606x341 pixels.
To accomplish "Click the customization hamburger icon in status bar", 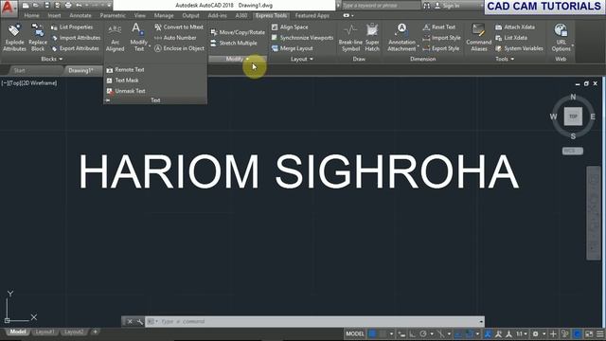I will [x=599, y=333].
